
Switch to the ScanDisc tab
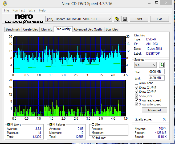112,29
